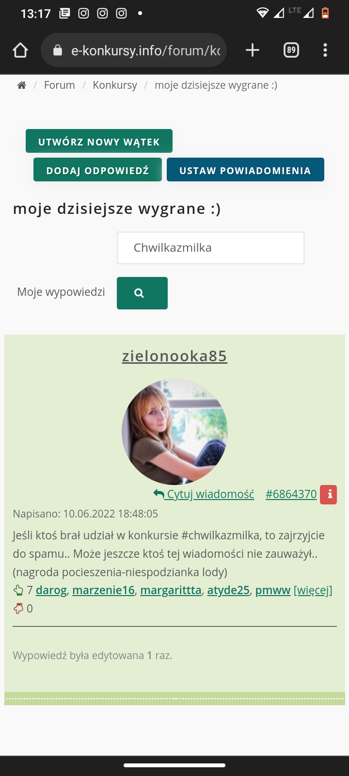Open Forum breadcrumb link
Screen dimensions: 349x776
click(60, 85)
